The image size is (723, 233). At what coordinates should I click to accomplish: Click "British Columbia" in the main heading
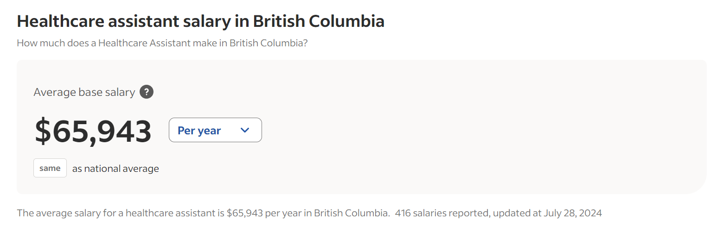point(319,21)
